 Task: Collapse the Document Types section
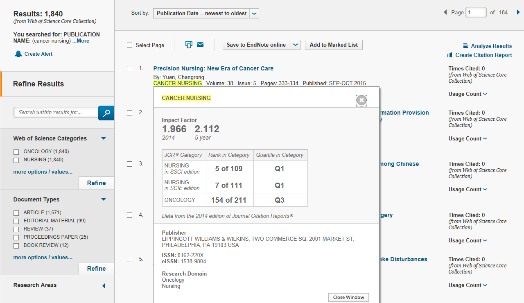(x=104, y=199)
